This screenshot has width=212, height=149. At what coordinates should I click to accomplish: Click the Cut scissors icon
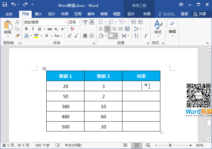coord(17,22)
